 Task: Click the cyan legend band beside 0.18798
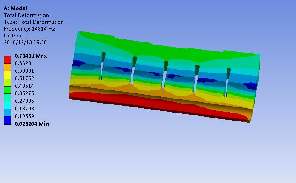coord(7,105)
